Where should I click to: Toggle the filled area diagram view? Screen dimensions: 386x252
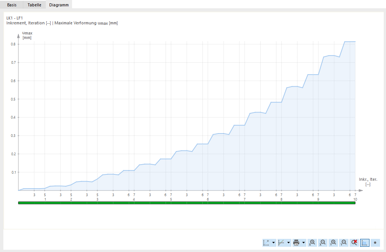coord(364,243)
